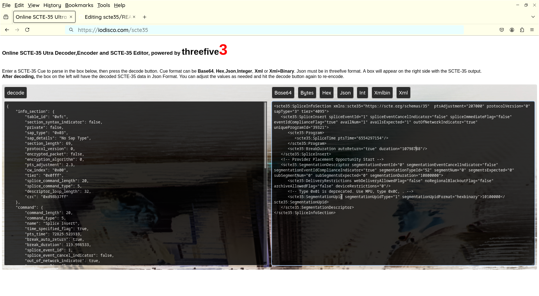Click the browser back arrow

(7, 30)
